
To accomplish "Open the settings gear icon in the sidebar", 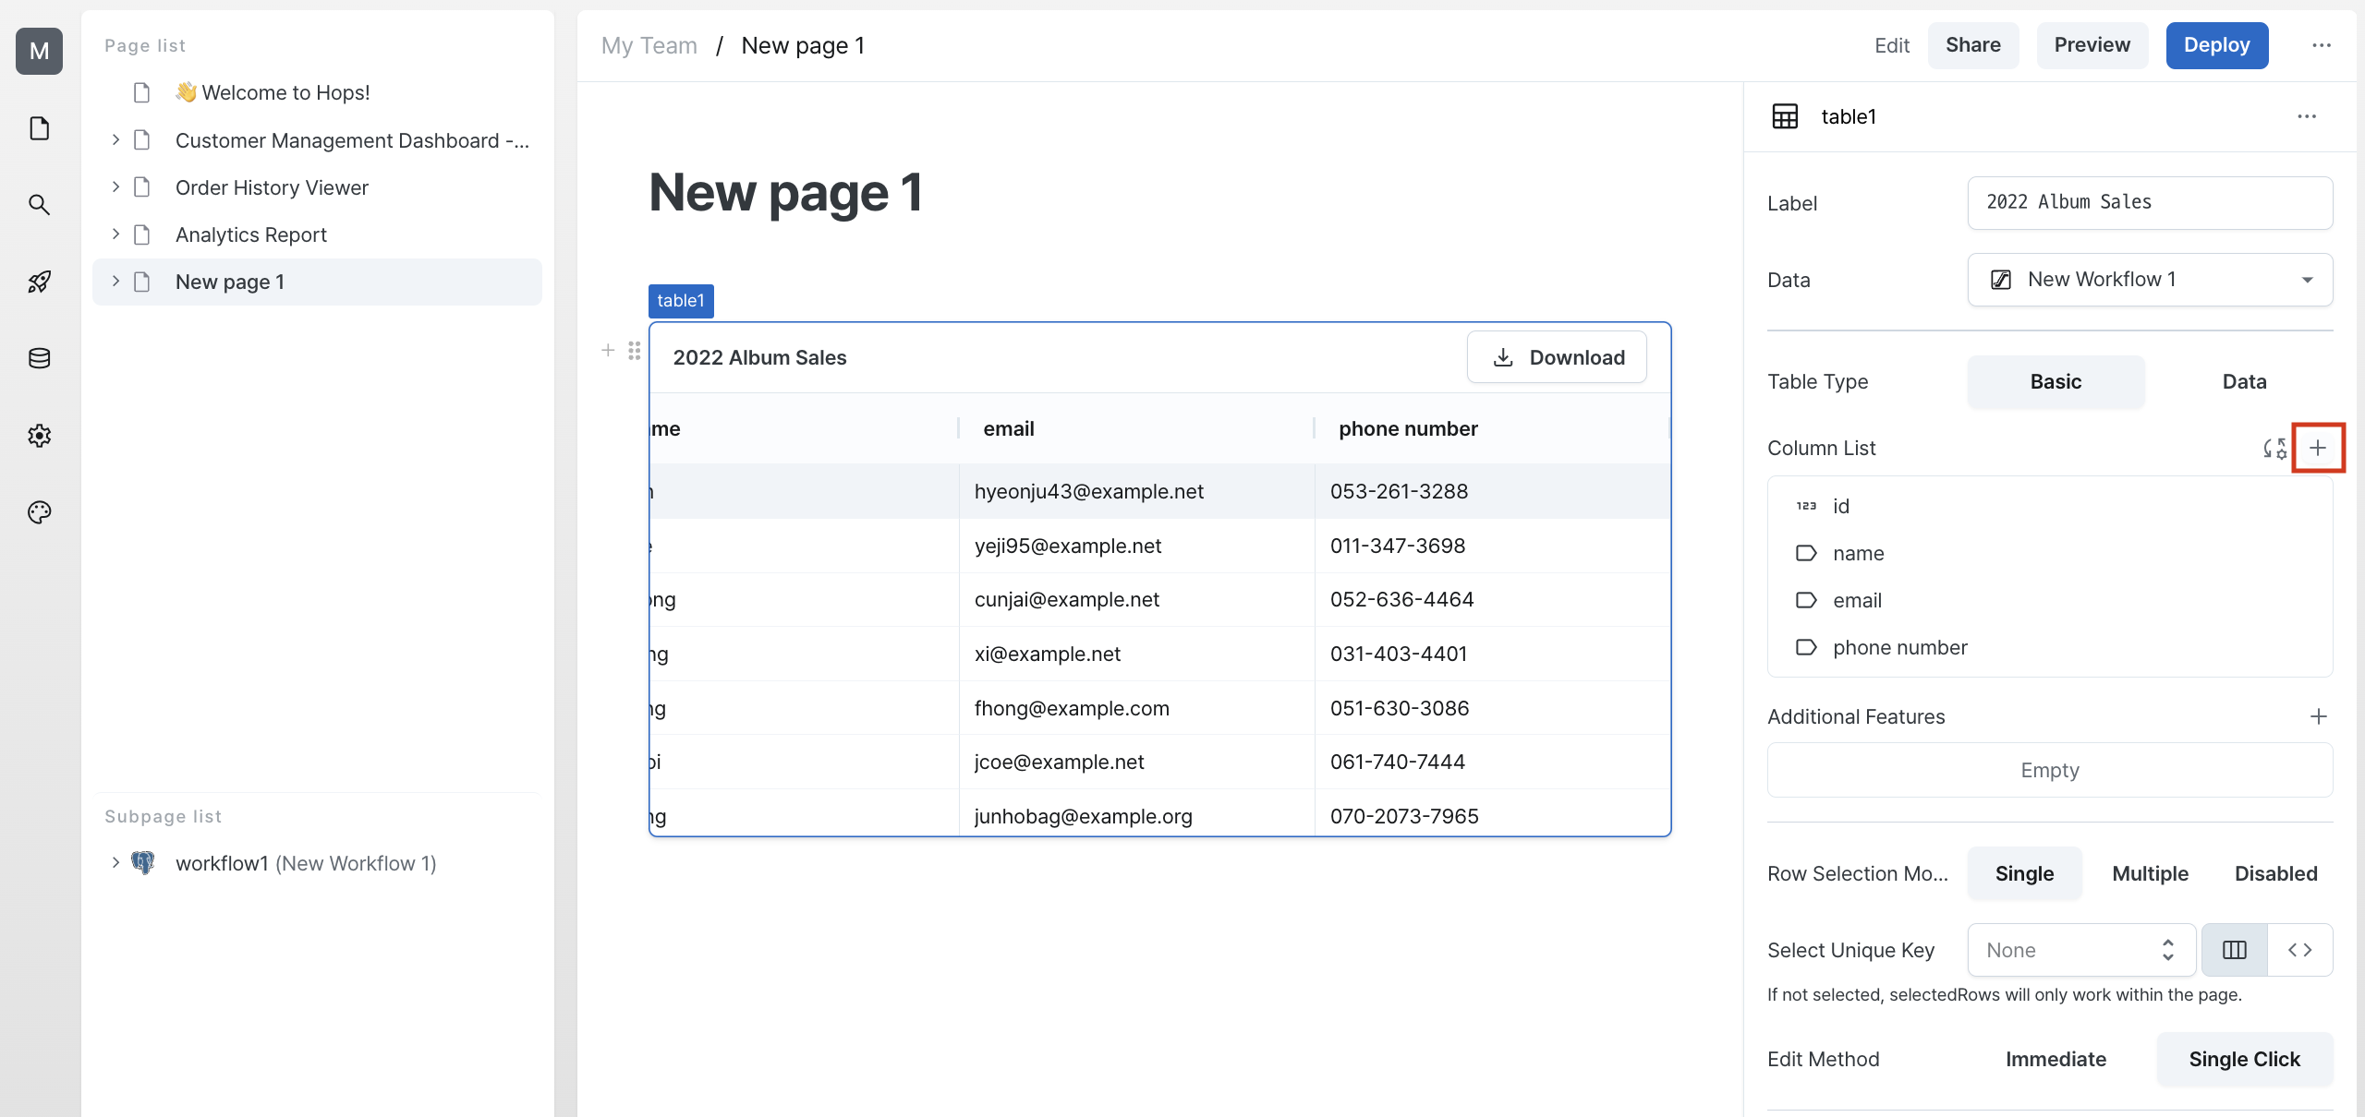I will pyautogui.click(x=39, y=435).
